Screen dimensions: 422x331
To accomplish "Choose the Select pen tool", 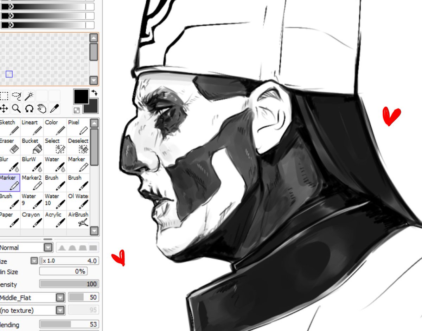I will pyautogui.click(x=55, y=146).
